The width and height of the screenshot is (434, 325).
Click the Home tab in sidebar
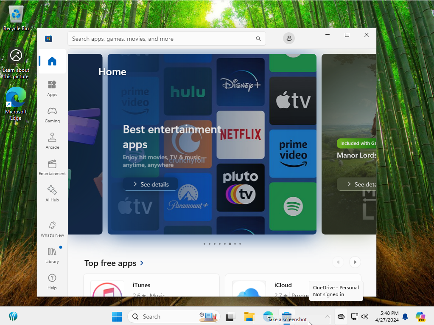pyautogui.click(x=52, y=62)
